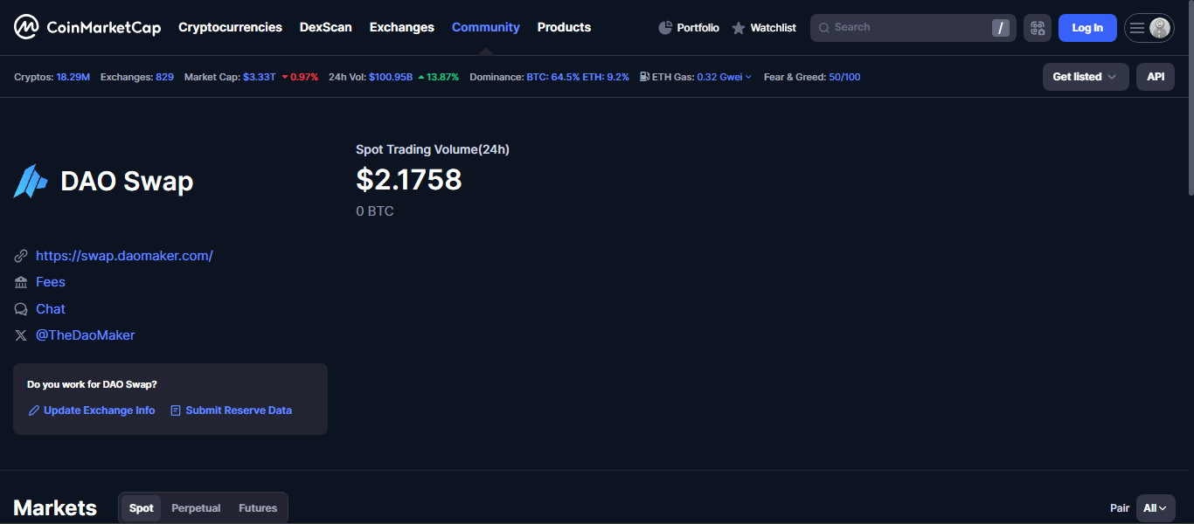Click the Markets section heading

click(55, 508)
